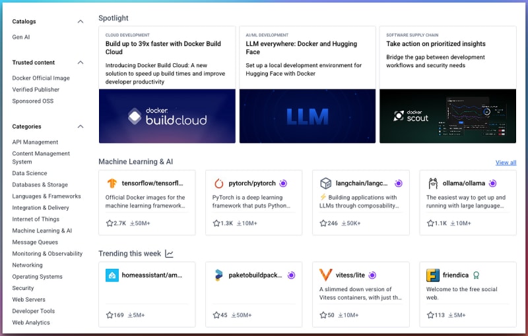
Task: Open the Docker Build Cloud banner image
Action: (167, 116)
